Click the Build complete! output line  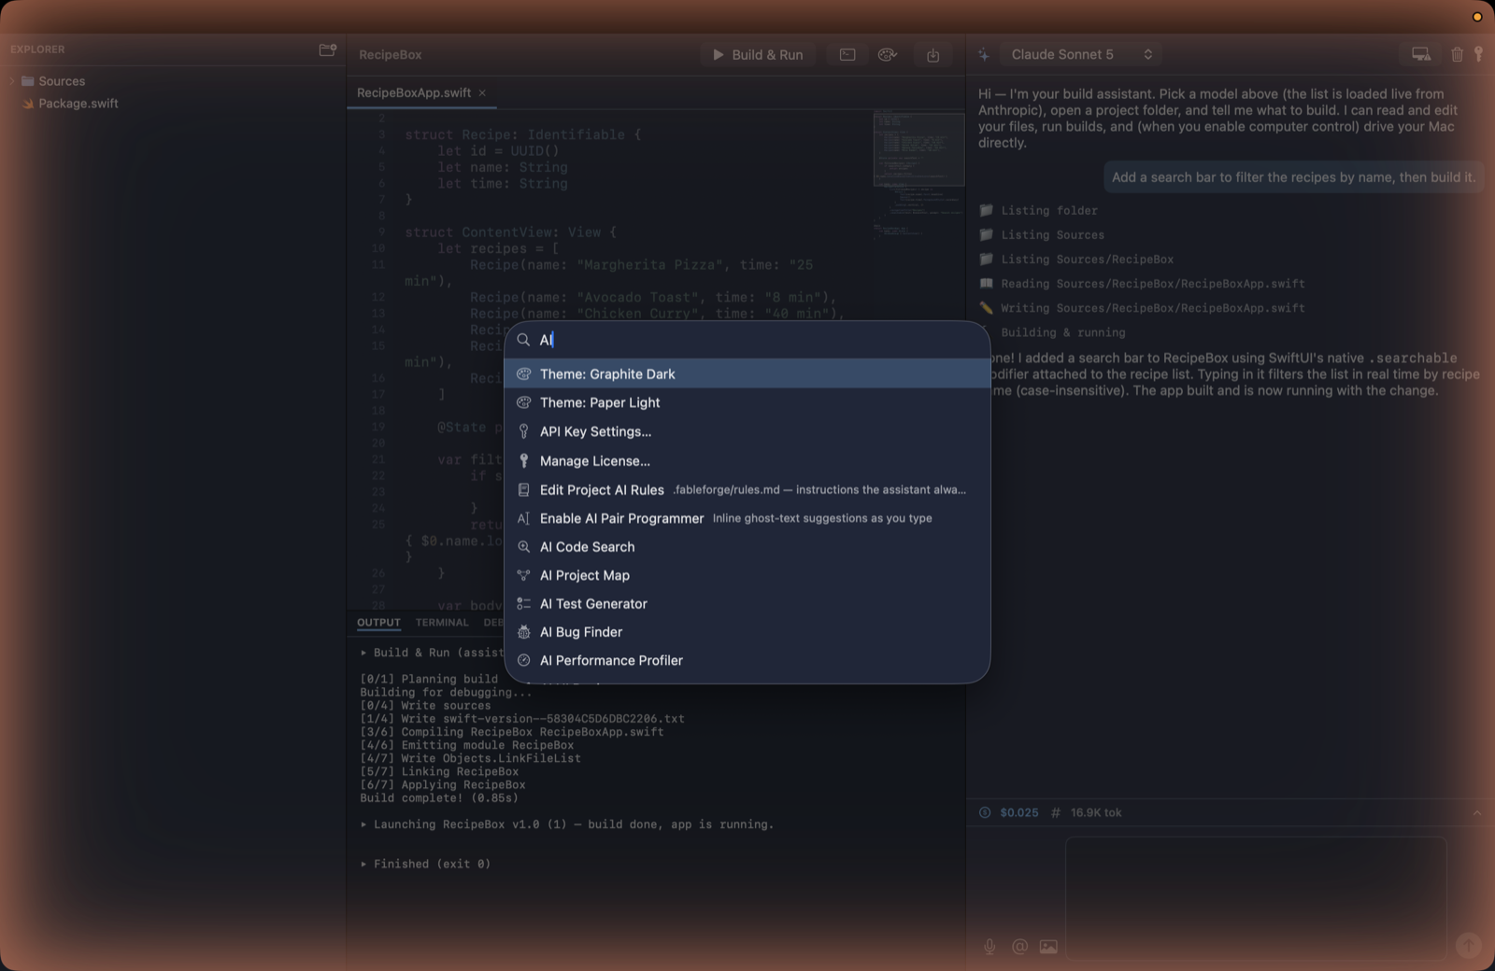coord(439,797)
